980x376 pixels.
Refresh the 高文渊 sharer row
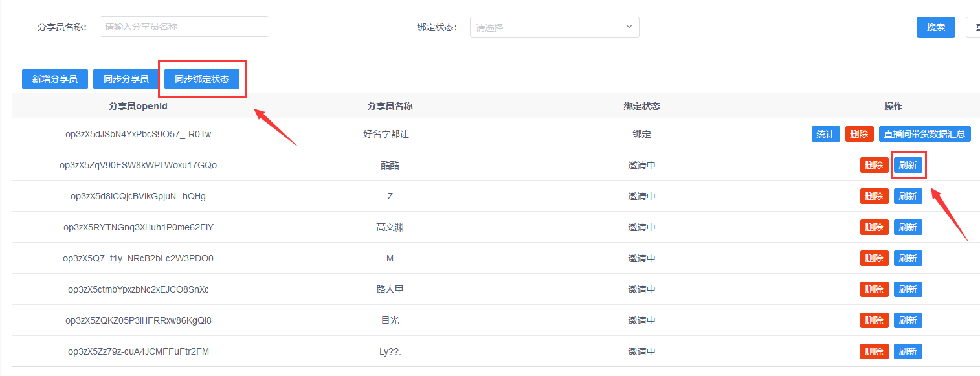[908, 227]
